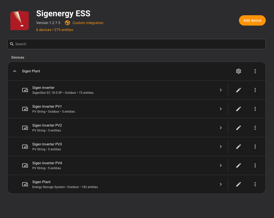Image resolution: width=274 pixels, height=218 pixels.
Task: Open Sigen Inverter PV4 via chevron
Action: click(x=221, y=165)
